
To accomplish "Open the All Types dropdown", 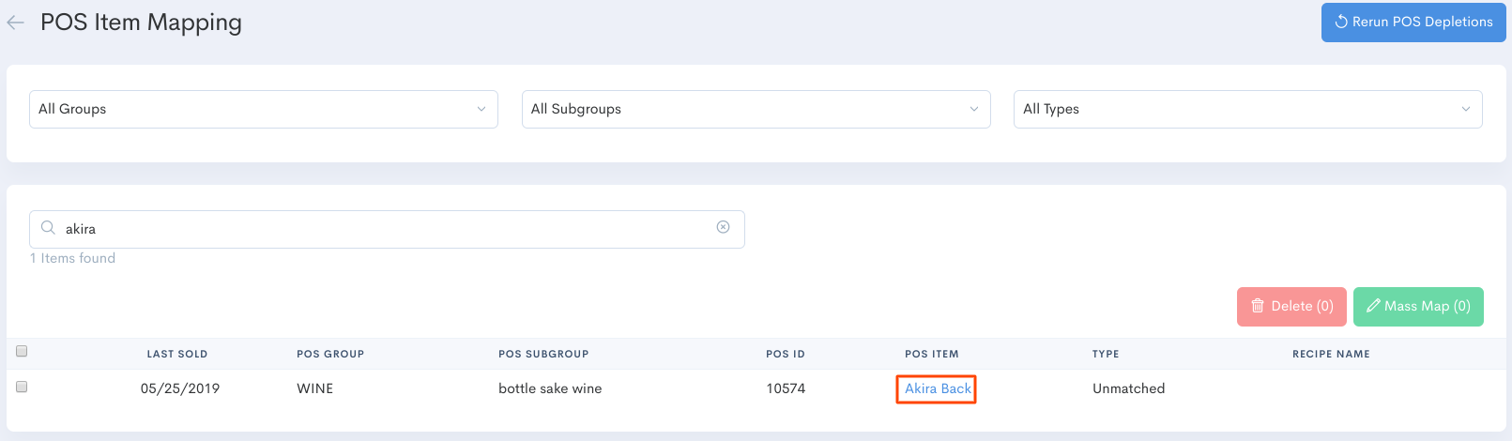I will [x=1247, y=109].
